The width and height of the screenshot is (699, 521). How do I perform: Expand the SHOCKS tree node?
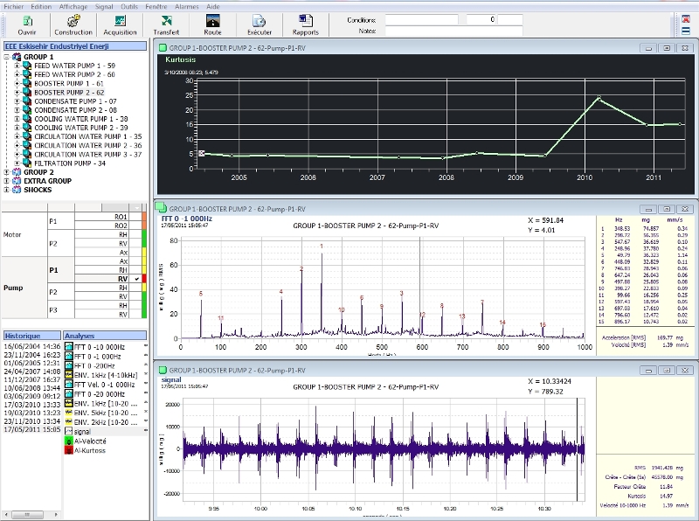pos(7,190)
